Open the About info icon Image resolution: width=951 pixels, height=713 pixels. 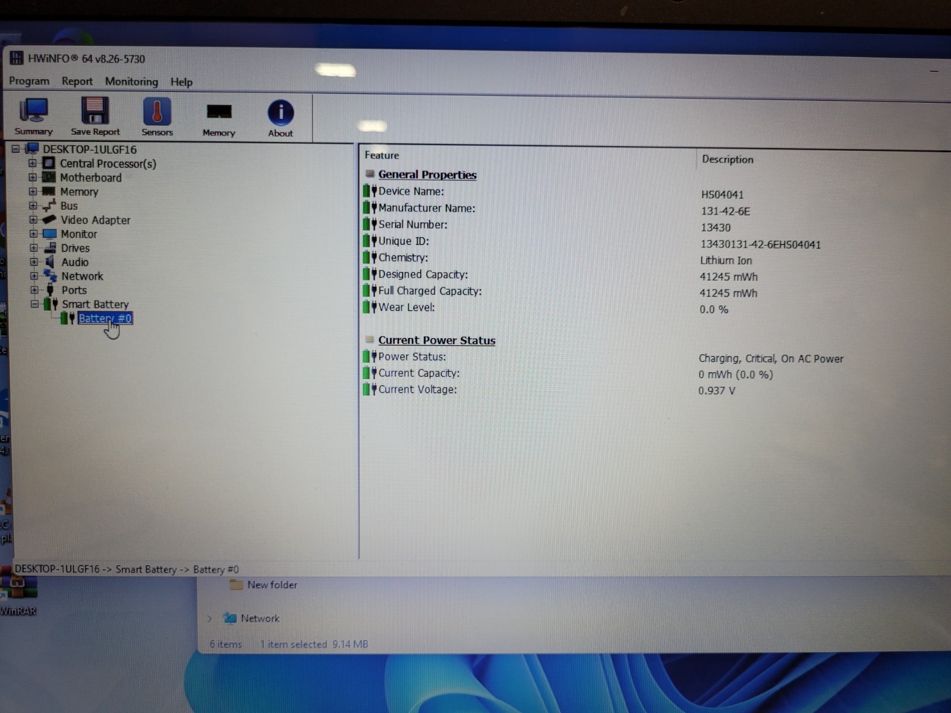(281, 113)
